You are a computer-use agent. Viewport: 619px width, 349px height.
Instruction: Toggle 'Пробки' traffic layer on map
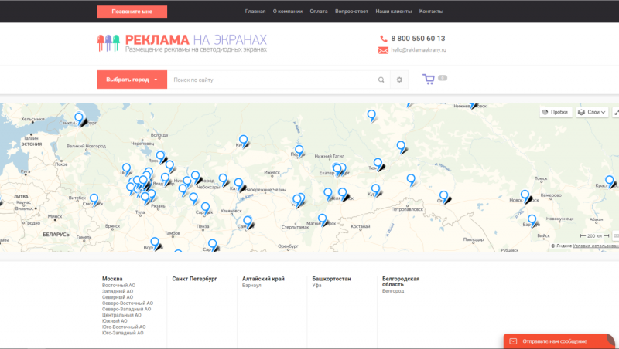tap(556, 112)
